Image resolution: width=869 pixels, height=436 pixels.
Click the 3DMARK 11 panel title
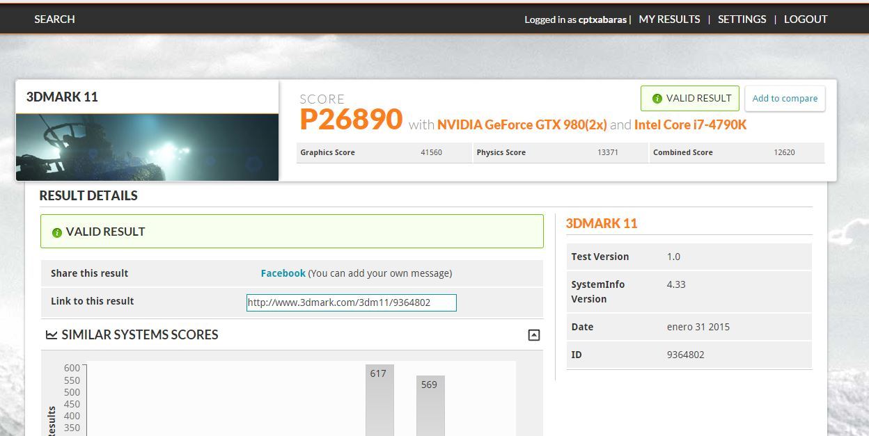click(x=62, y=97)
